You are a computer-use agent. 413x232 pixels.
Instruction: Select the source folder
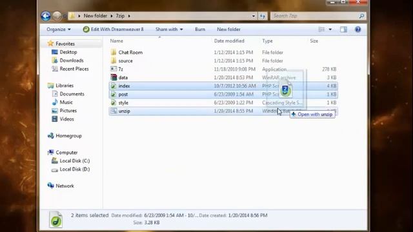coord(223,61)
